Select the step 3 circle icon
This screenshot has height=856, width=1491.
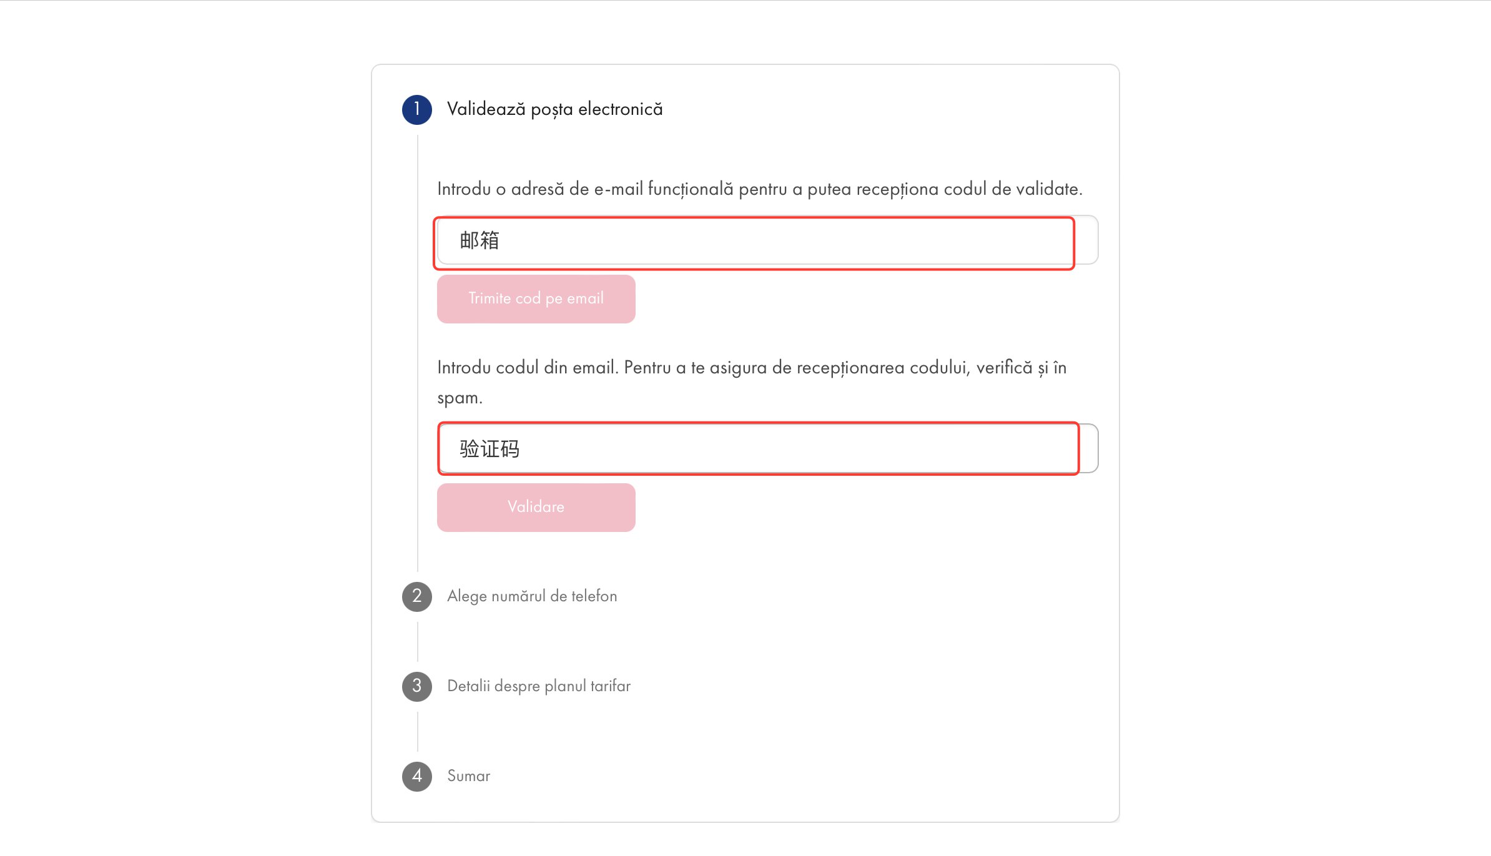click(x=416, y=686)
